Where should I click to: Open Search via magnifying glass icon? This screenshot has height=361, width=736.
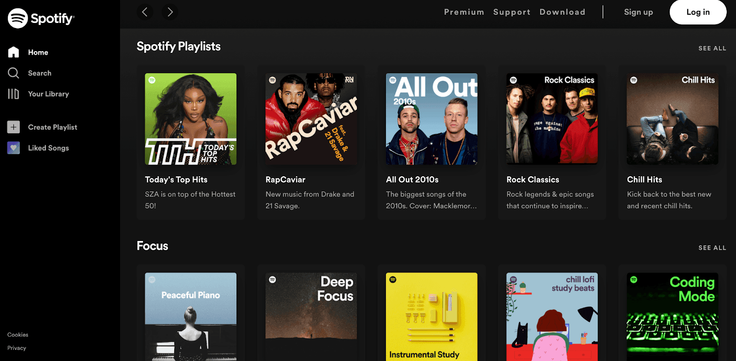[13, 73]
